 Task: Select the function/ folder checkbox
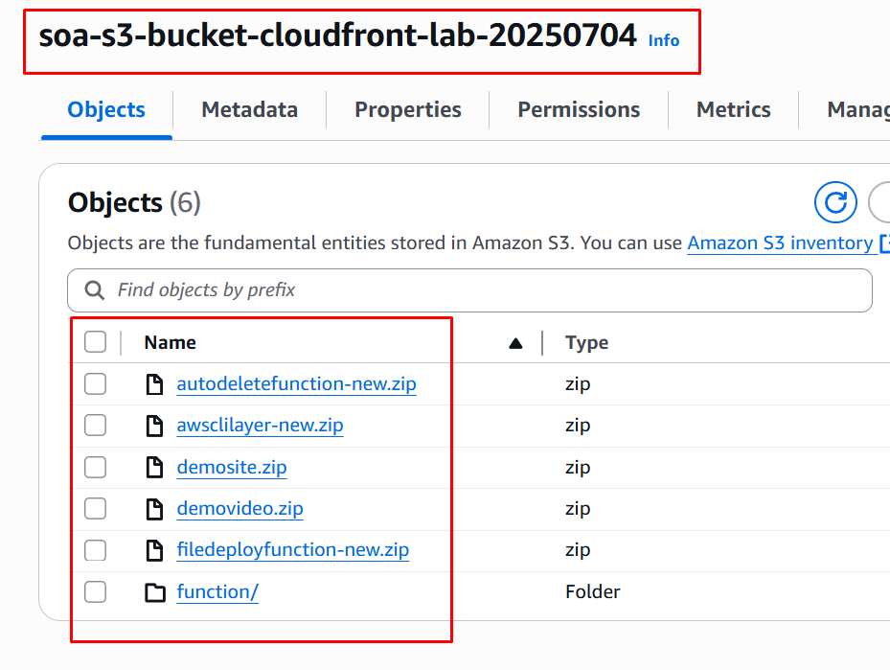pos(95,592)
